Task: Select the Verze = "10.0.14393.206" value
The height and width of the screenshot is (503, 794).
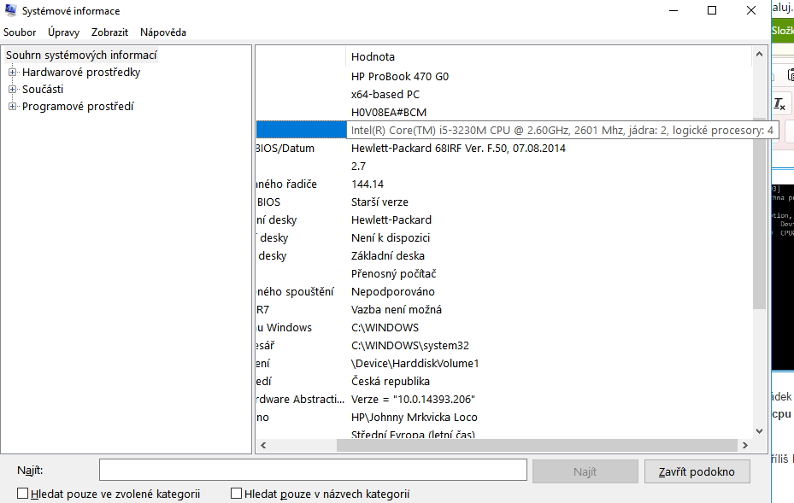Action: pos(413,400)
